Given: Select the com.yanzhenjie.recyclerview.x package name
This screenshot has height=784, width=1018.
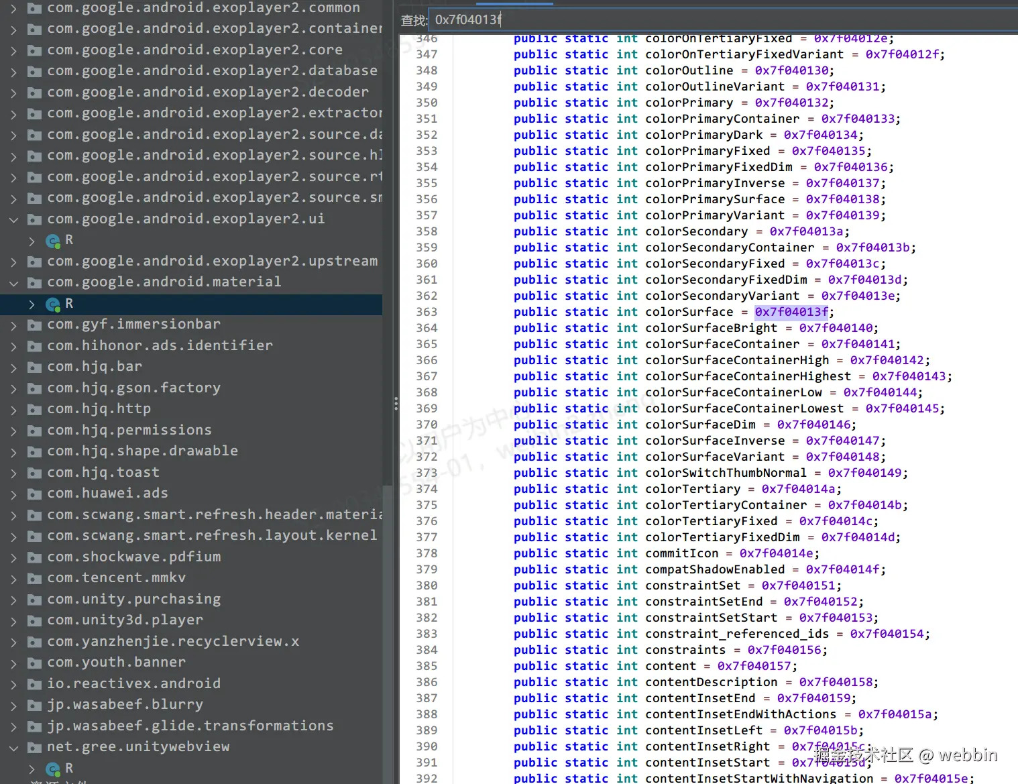Looking at the screenshot, I should (x=173, y=641).
